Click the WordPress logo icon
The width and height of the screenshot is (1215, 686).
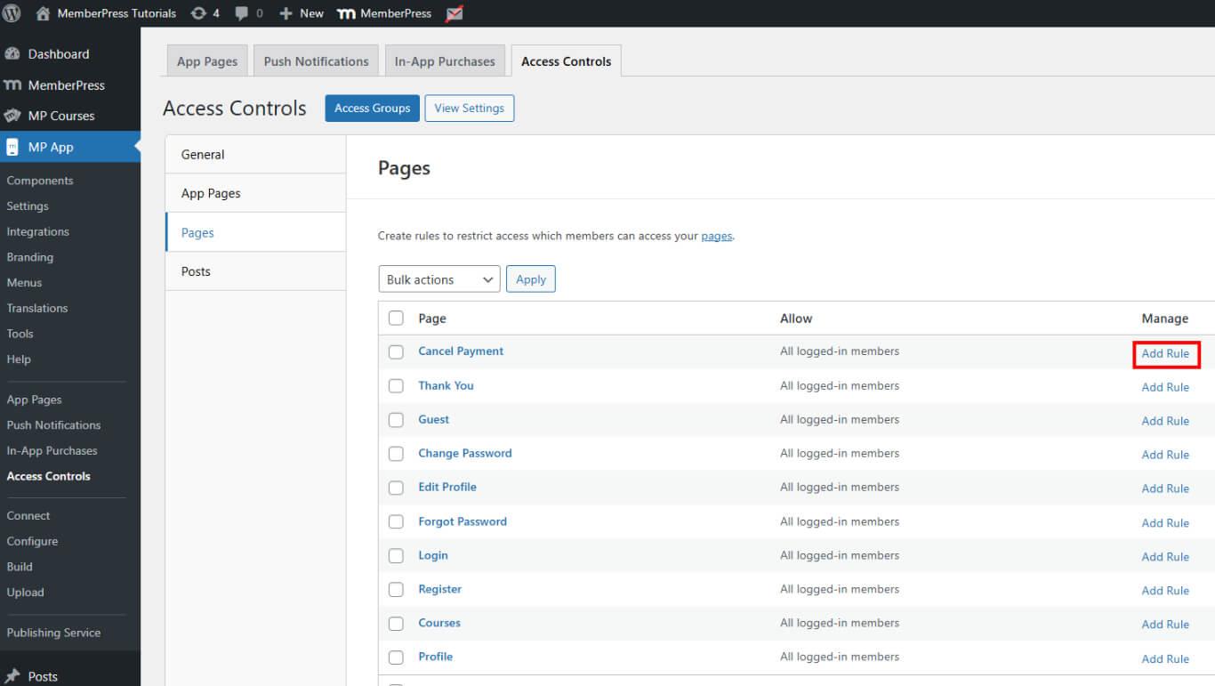pyautogui.click(x=12, y=13)
